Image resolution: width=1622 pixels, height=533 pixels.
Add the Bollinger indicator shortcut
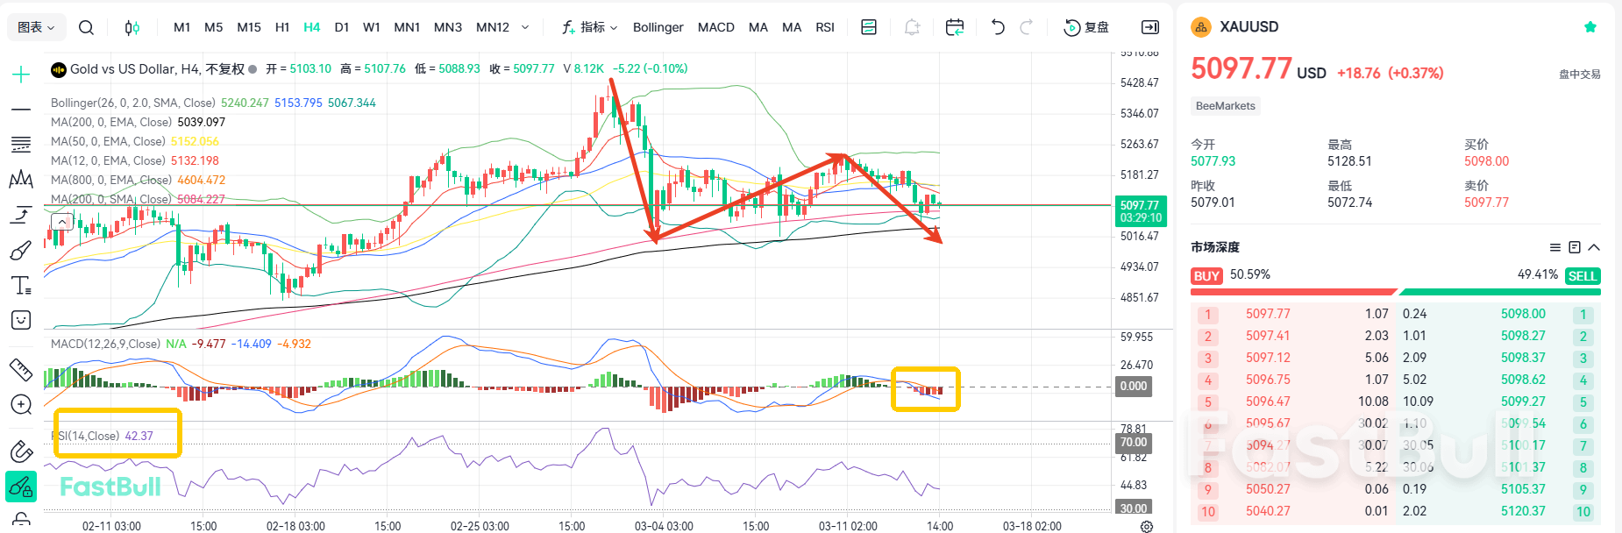tap(658, 27)
